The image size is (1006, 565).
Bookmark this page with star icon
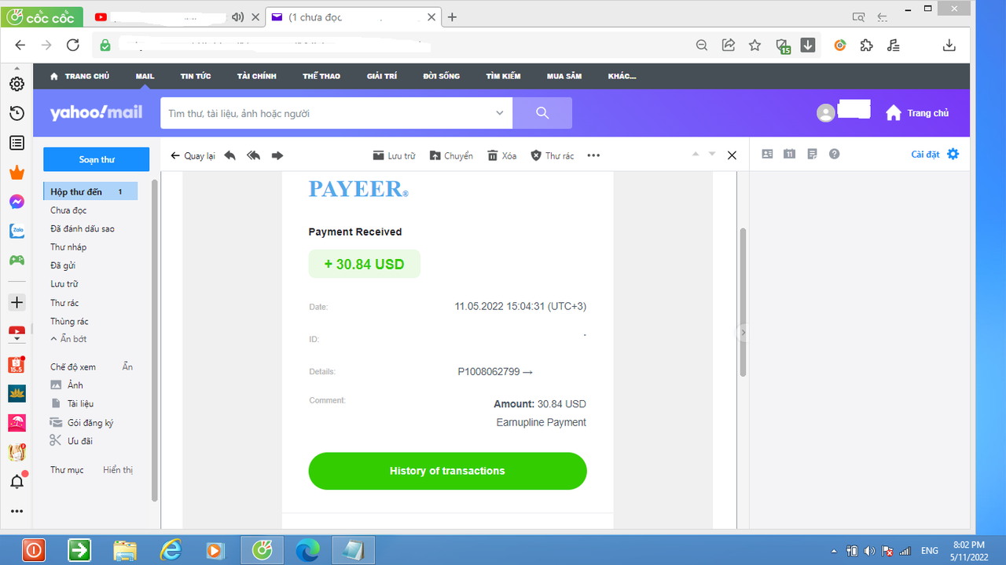tap(754, 46)
